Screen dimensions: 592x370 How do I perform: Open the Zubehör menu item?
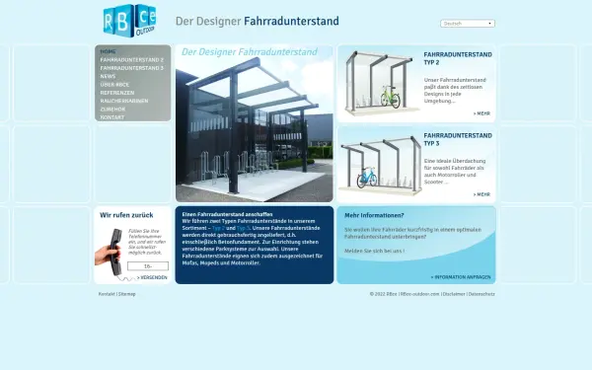(112, 110)
